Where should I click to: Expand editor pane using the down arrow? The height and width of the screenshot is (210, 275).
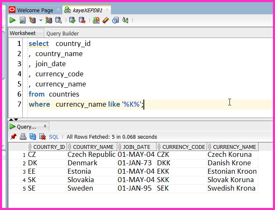[x=16, y=120]
